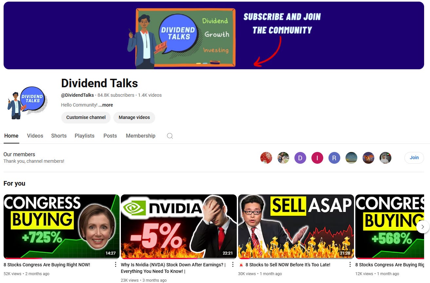Viewport: 430px width, 283px height.
Task: Click the 14:27 duration badge
Action: pyautogui.click(x=111, y=253)
